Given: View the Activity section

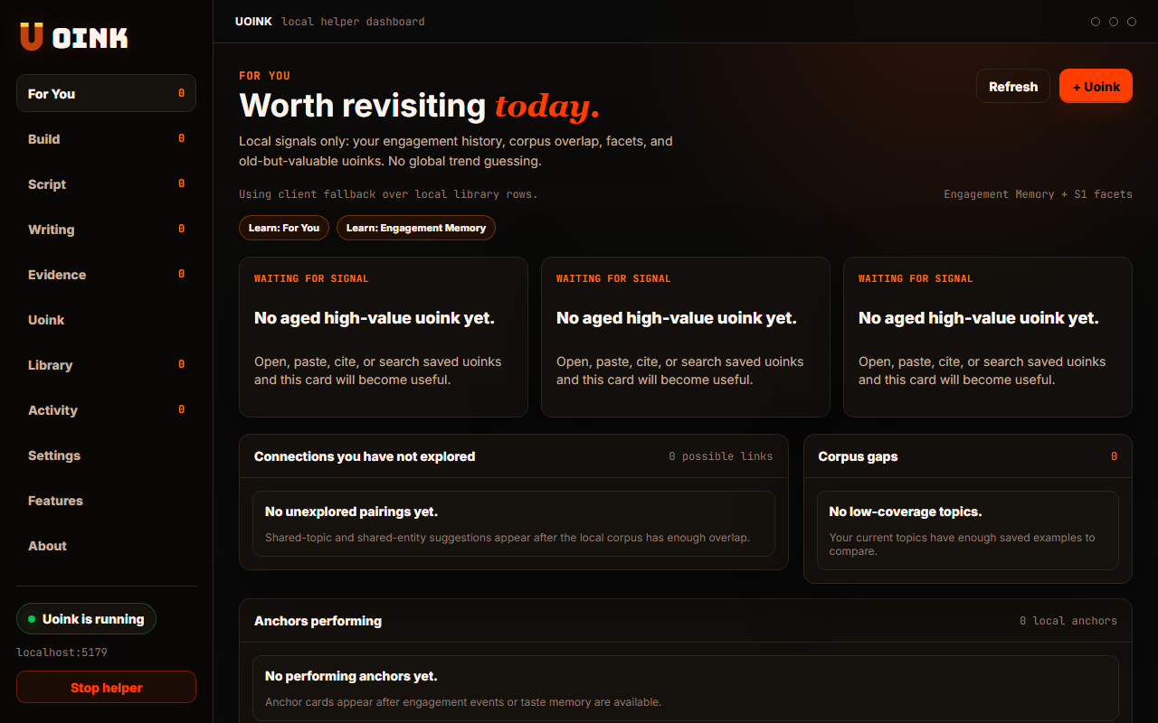Looking at the screenshot, I should (x=106, y=409).
